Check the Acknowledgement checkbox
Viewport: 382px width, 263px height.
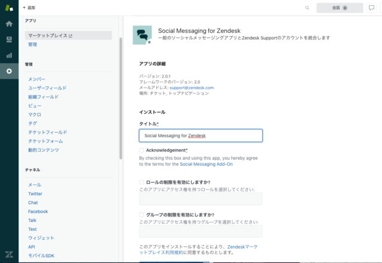click(x=141, y=150)
